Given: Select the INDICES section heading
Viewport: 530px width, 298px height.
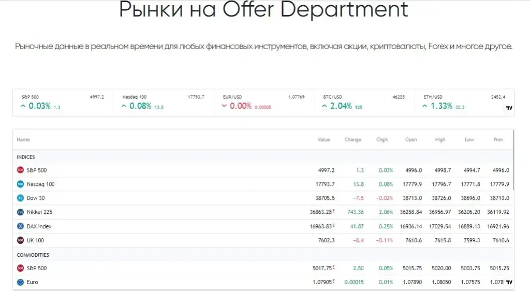Looking at the screenshot, I should pyautogui.click(x=26, y=157).
